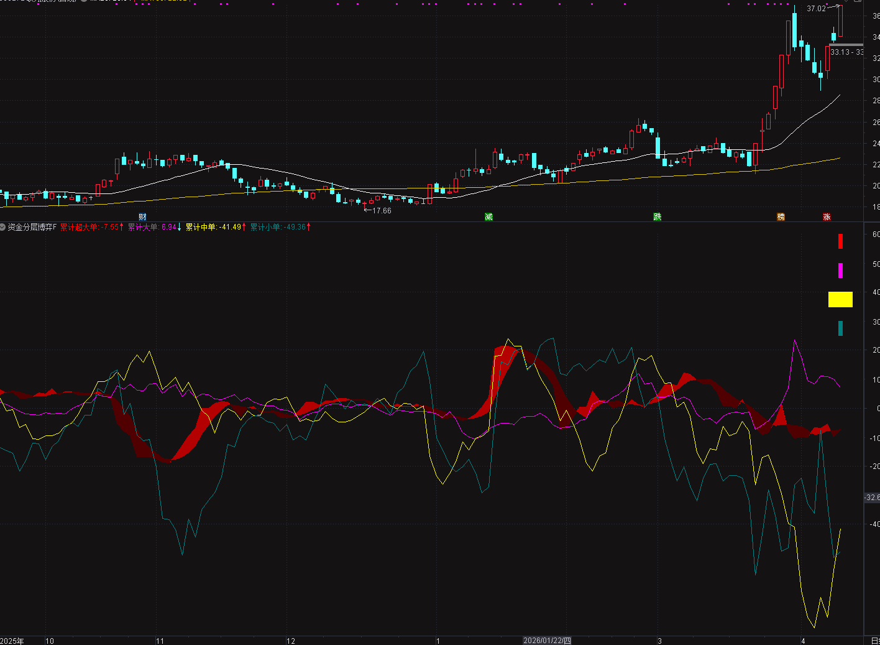This screenshot has width=880, height=645.
Task: Click the green 减 event marker
Action: point(488,216)
